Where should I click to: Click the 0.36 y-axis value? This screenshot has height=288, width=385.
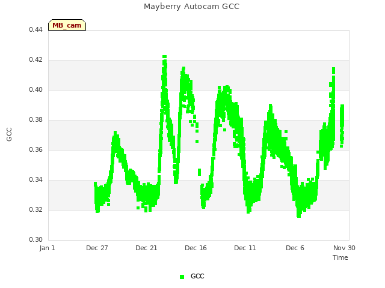pyautogui.click(x=36, y=149)
